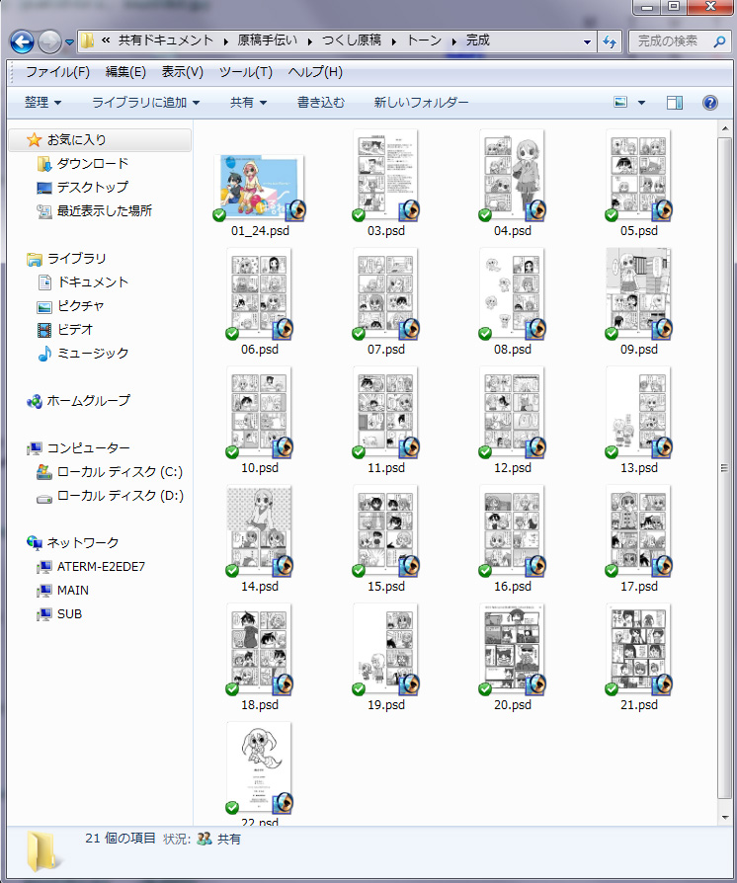Click the refresh icon beside address bar

pyautogui.click(x=610, y=41)
